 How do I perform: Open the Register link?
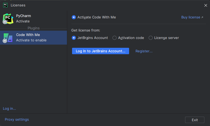tap(144, 51)
